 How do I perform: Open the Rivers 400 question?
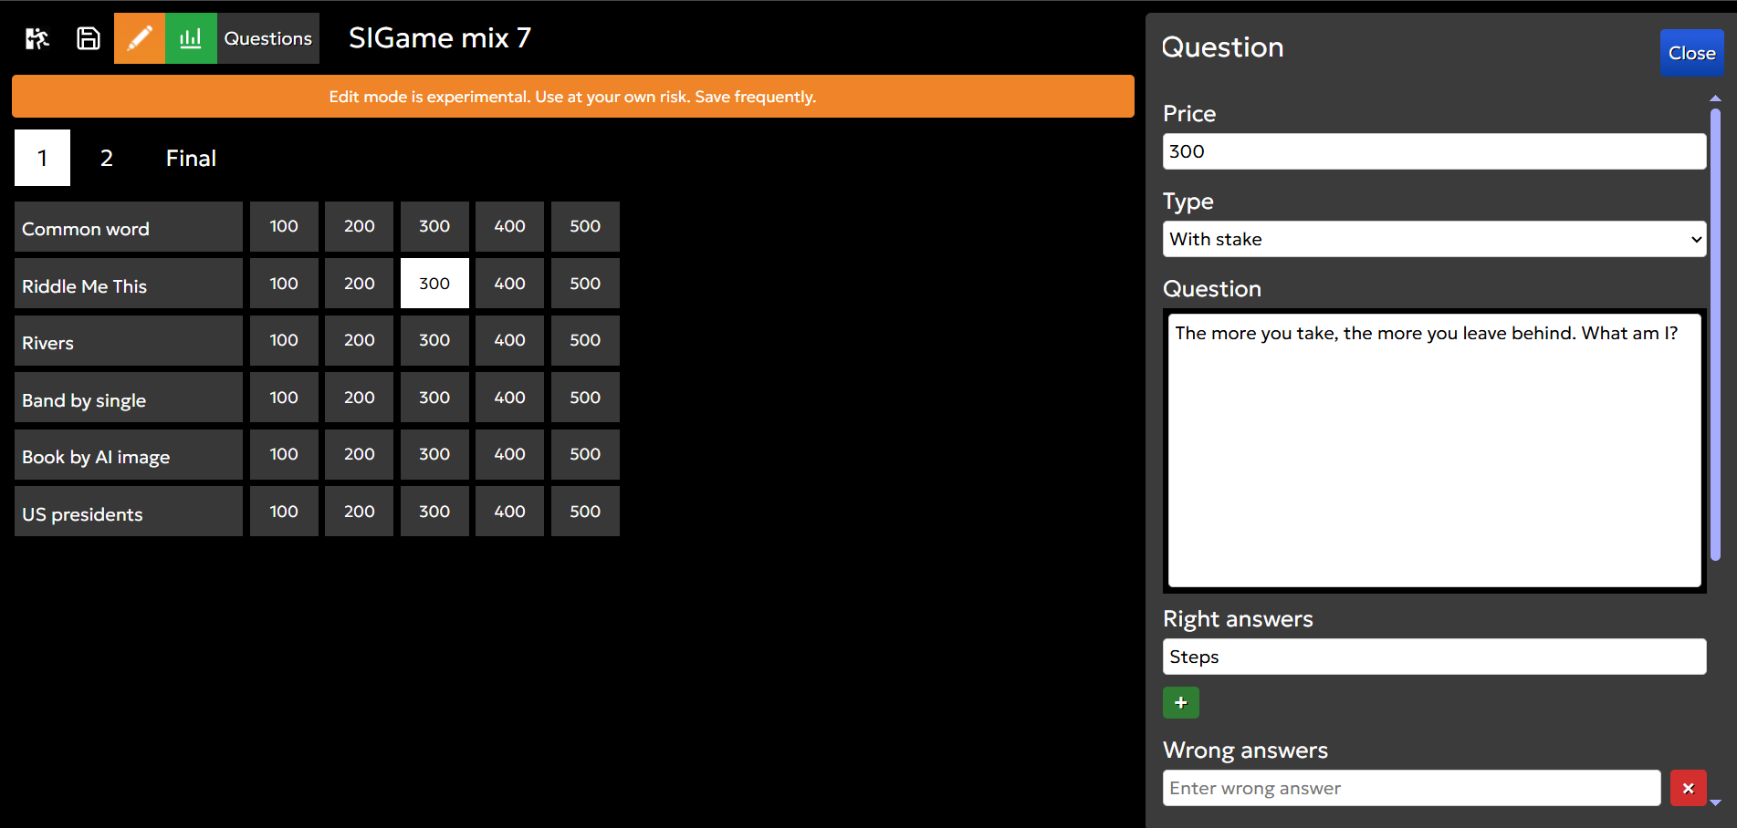click(509, 340)
